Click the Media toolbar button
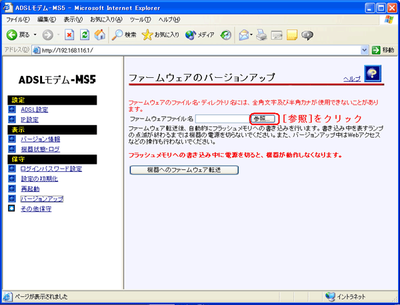This screenshot has width=400, height=305. [x=200, y=35]
